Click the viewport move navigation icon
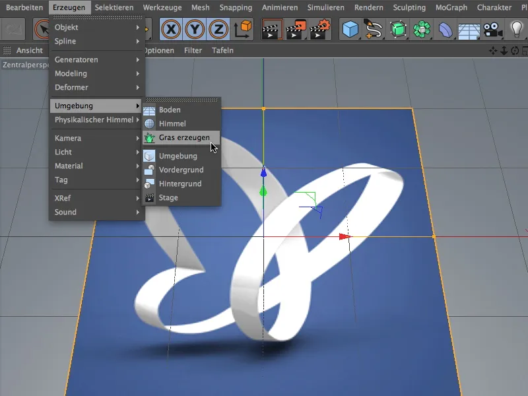 coord(493,51)
